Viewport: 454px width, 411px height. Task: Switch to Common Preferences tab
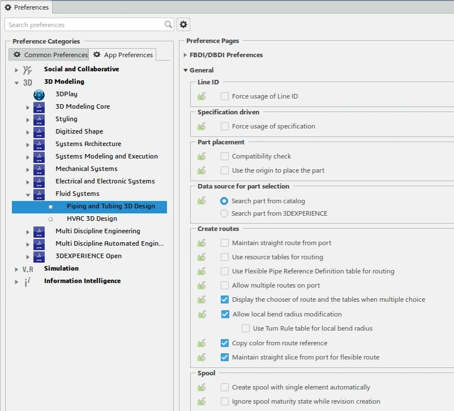click(x=50, y=55)
